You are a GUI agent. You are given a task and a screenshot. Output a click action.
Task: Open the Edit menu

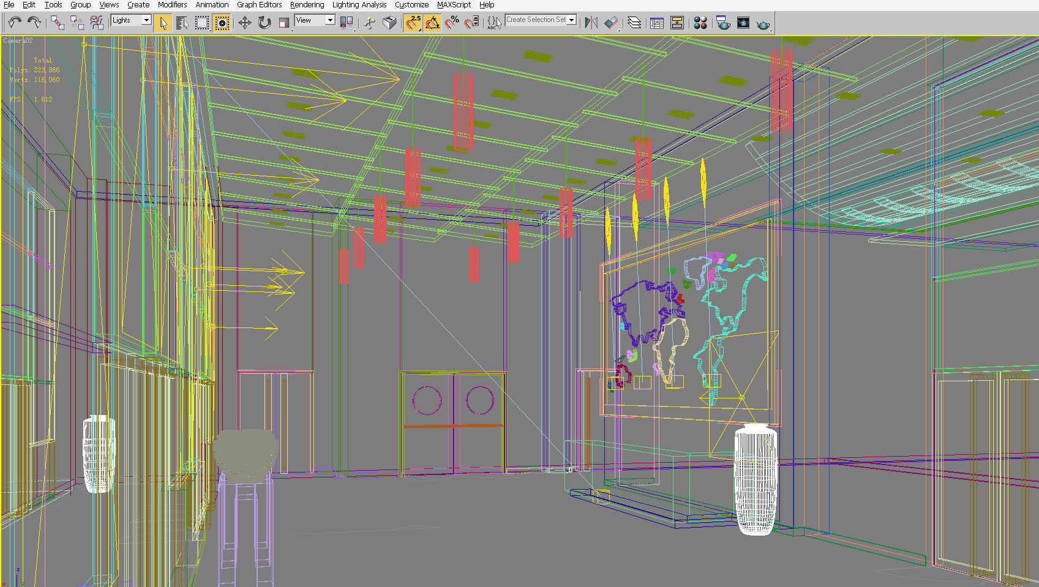point(29,5)
